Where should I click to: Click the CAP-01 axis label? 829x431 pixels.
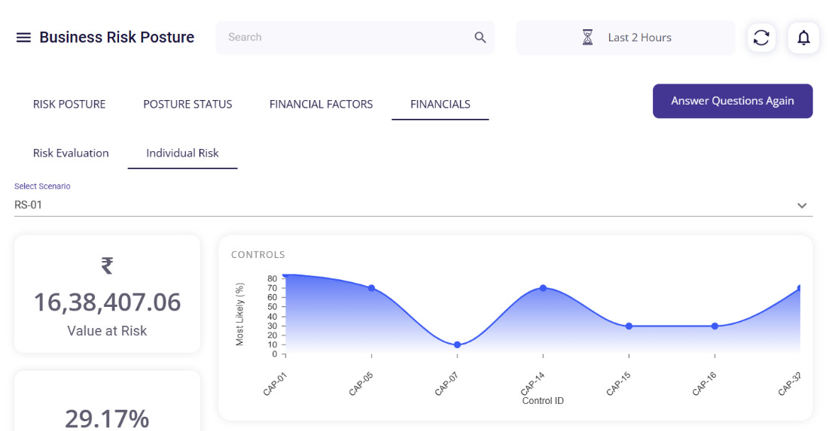[x=275, y=384]
